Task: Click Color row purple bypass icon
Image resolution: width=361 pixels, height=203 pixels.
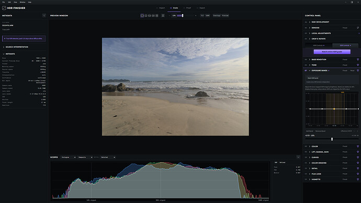Action: [358, 146]
